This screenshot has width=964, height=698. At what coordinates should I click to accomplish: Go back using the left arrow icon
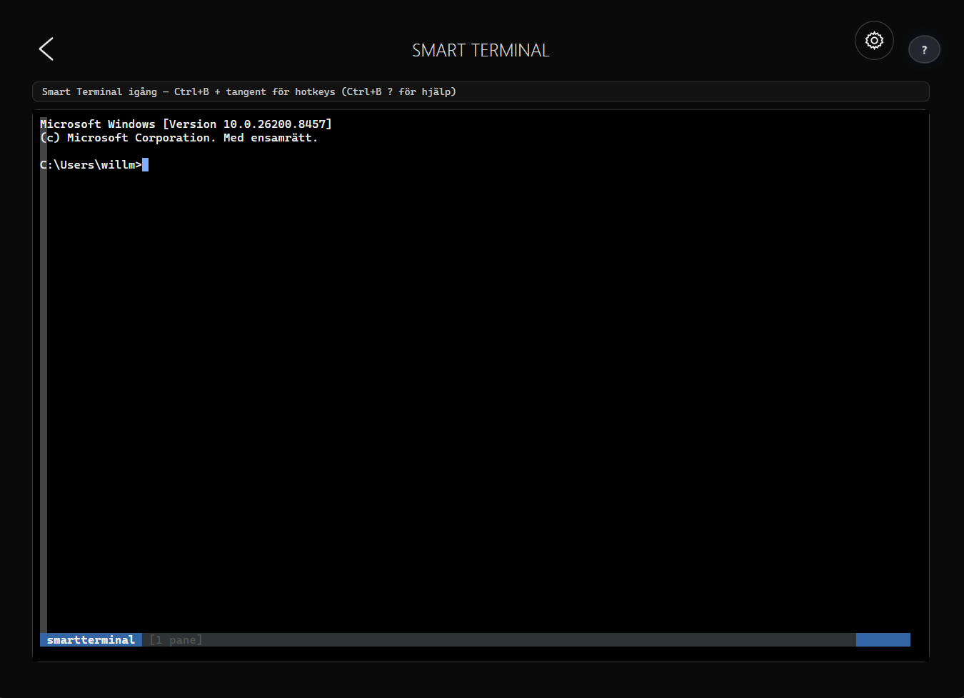click(x=46, y=49)
